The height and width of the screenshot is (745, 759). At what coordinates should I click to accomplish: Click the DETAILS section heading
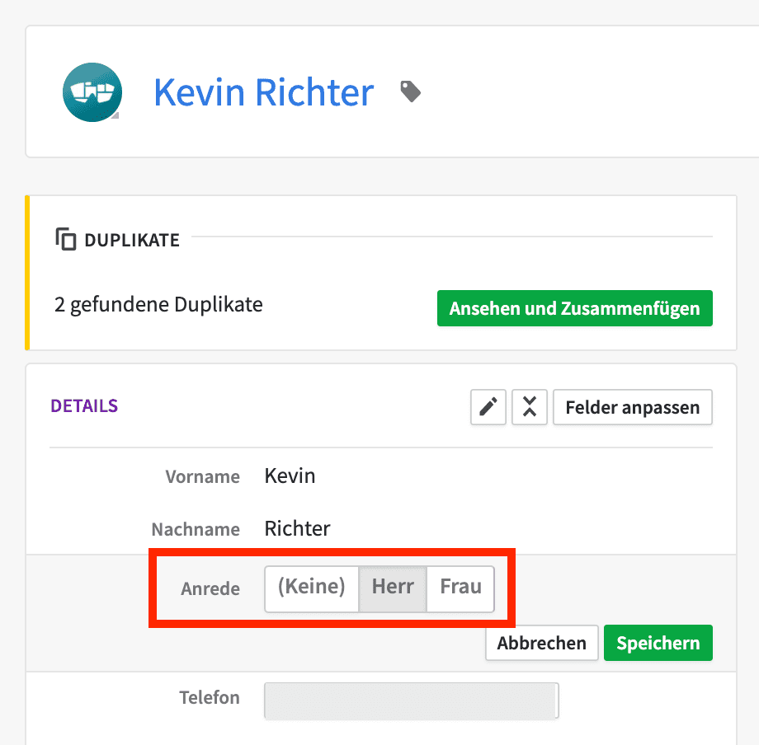coord(84,406)
